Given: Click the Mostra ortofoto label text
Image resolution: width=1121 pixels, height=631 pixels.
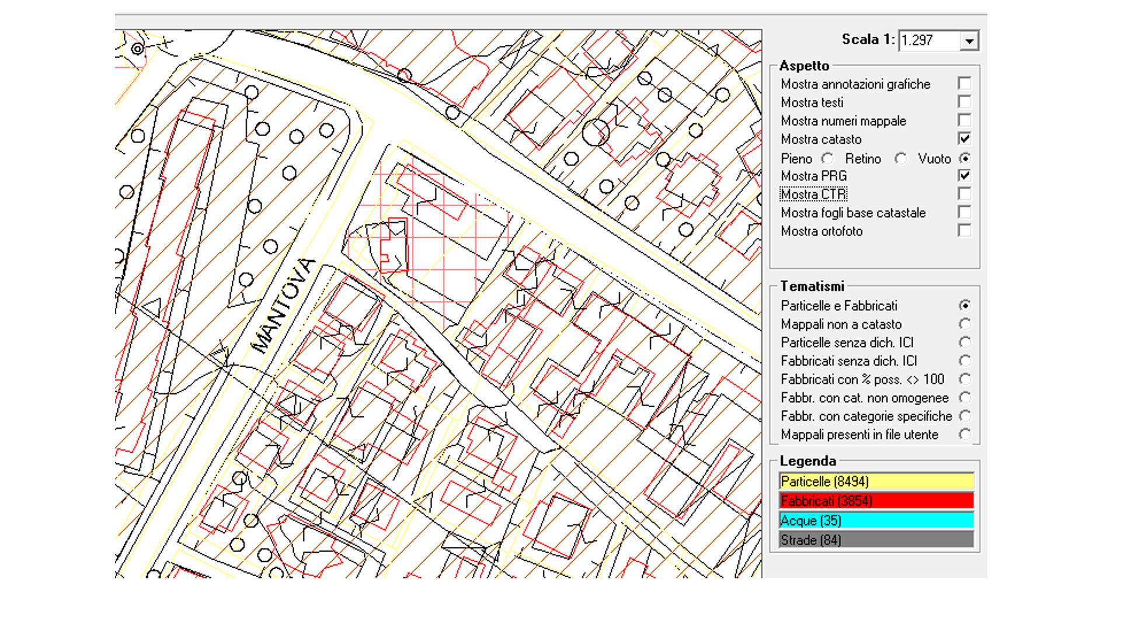Looking at the screenshot, I should pos(821,231).
